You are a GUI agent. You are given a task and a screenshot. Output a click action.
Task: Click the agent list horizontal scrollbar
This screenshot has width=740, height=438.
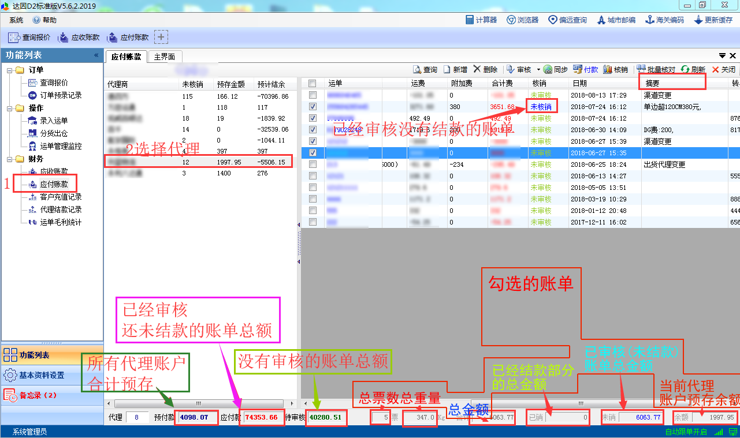[x=198, y=404]
